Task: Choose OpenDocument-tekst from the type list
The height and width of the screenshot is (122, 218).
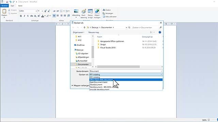Action: [x=126, y=82]
